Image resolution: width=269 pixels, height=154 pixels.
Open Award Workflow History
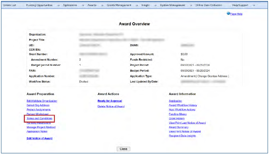(x=183, y=105)
